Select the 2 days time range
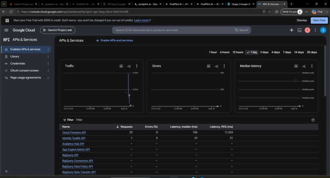The height and width of the screenshot is (178, 330). coord(264,52)
